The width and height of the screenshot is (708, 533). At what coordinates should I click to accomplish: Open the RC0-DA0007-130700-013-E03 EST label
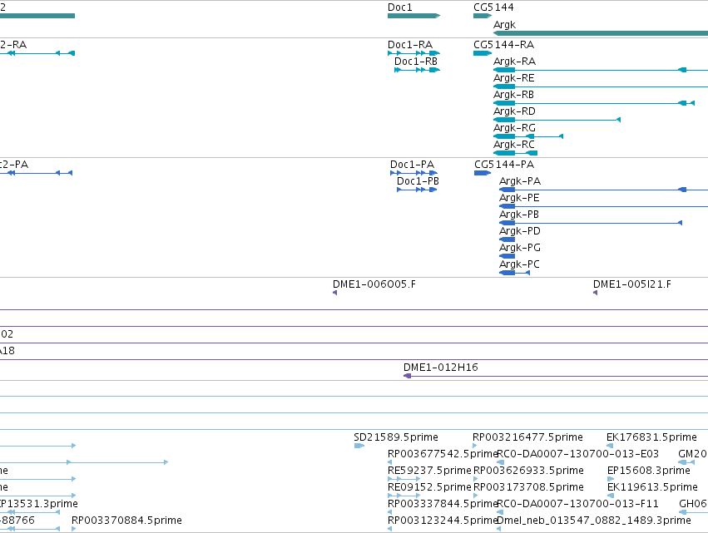tap(577, 454)
